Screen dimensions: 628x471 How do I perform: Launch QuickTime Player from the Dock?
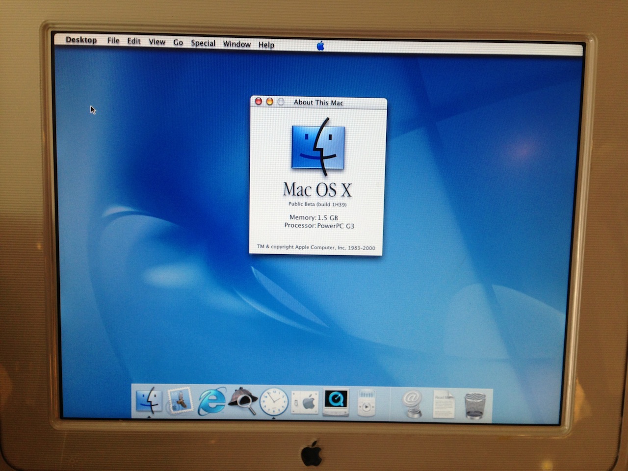click(x=336, y=403)
